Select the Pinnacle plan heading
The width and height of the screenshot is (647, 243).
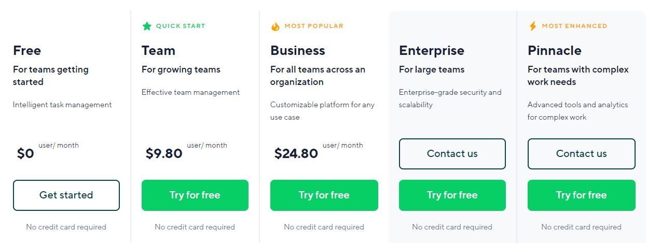(554, 50)
